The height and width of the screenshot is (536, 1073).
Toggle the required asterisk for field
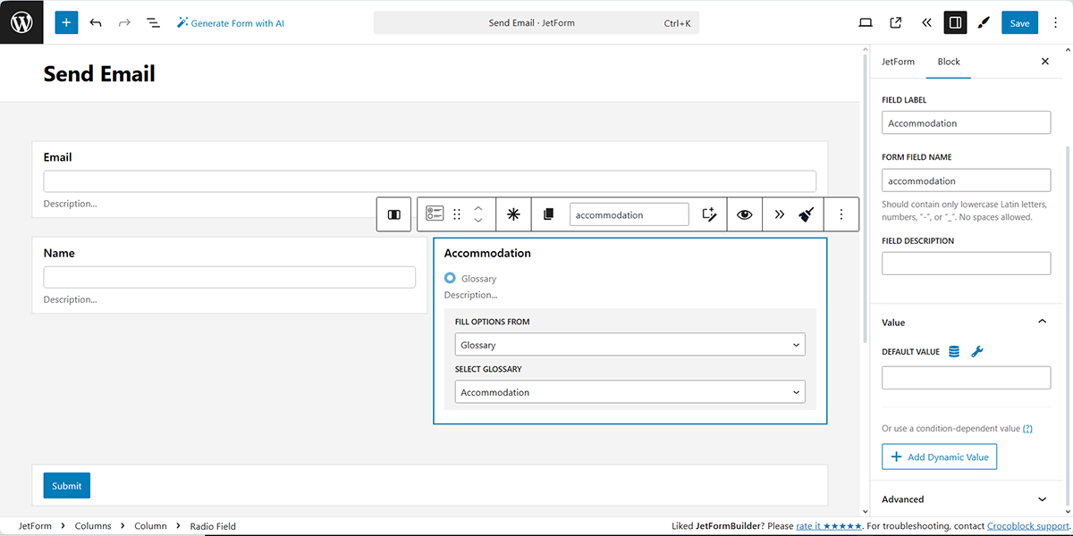pyautogui.click(x=513, y=214)
